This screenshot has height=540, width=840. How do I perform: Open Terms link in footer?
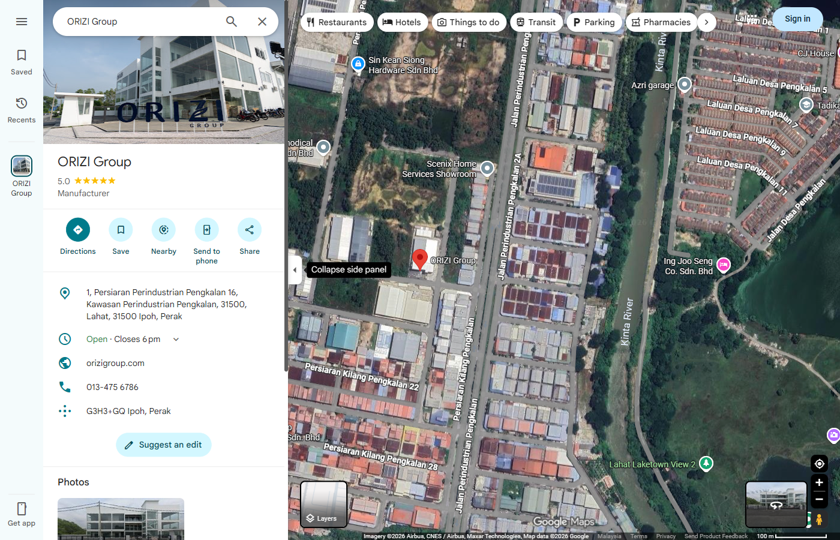[x=638, y=536]
